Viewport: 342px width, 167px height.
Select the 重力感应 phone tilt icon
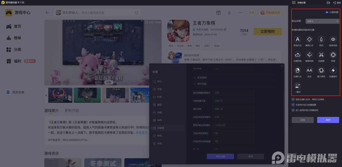321,70
